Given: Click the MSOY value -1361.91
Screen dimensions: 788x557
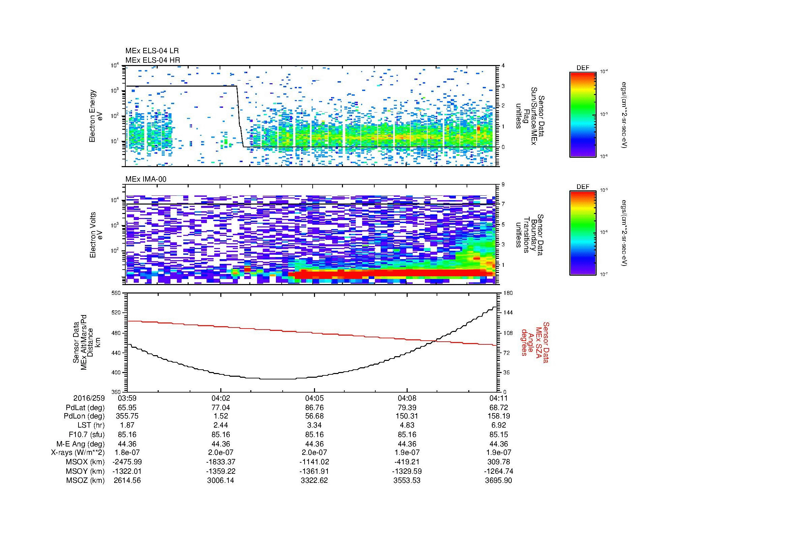Looking at the screenshot, I should click(314, 471).
